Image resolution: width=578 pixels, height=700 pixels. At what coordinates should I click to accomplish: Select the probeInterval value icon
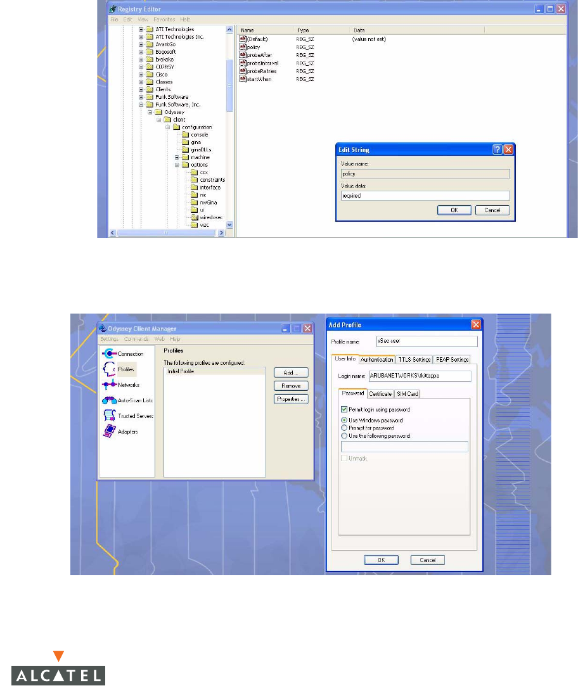243,63
